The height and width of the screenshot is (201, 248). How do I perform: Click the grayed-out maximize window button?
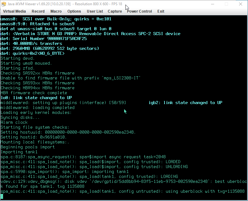226,4
